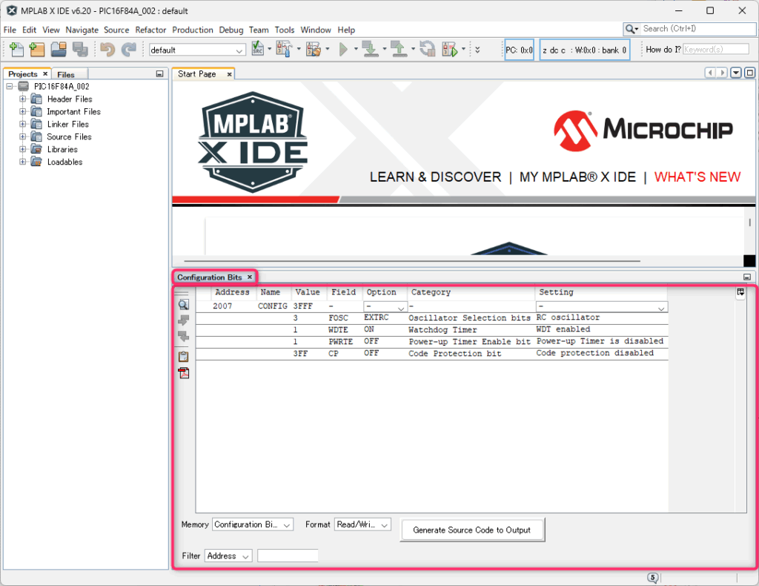The image size is (759, 586).
Task: Open the Production menu
Action: pos(193,30)
